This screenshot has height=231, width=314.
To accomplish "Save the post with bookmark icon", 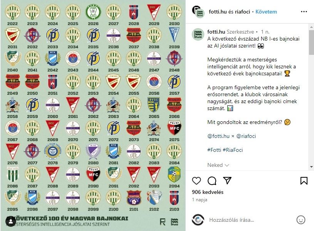I will [304, 181].
